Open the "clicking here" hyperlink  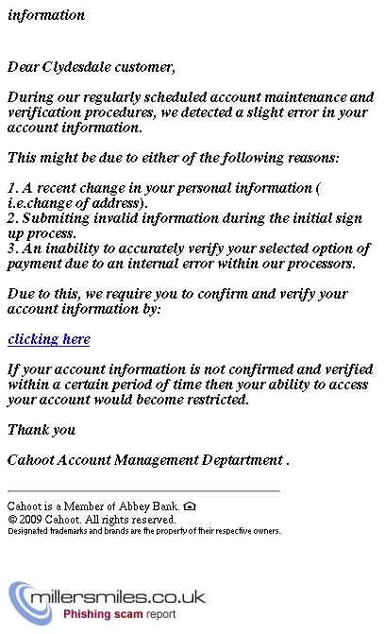[x=49, y=339]
